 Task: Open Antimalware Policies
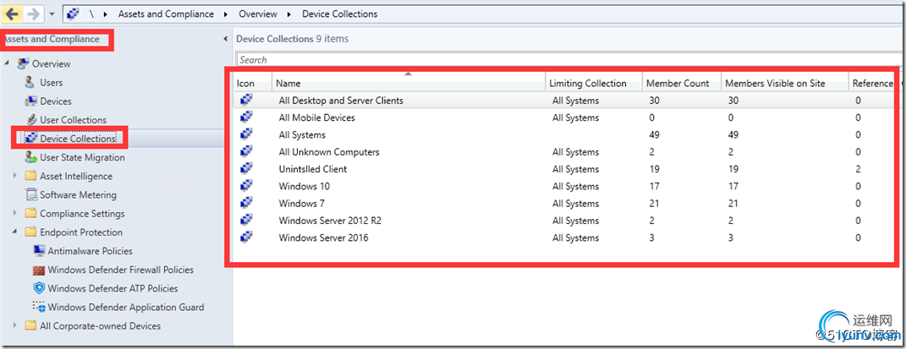91,251
